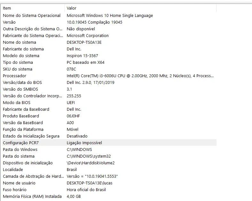
Task: Select the 'Nome de usuário' row label
Action: click(19, 183)
